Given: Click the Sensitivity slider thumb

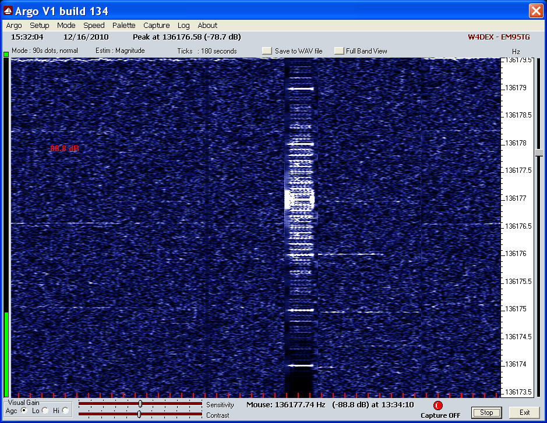Looking at the screenshot, I should (140, 403).
